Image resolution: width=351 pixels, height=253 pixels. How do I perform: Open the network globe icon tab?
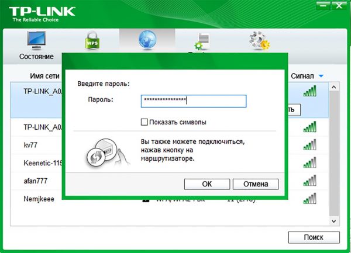147,40
